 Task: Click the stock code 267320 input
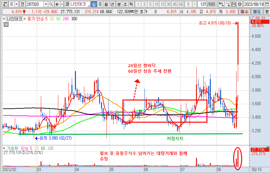coord(35,4)
